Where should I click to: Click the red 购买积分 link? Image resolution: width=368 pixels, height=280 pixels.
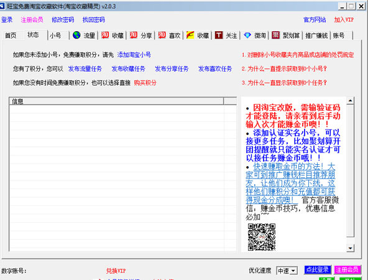(x=145, y=83)
